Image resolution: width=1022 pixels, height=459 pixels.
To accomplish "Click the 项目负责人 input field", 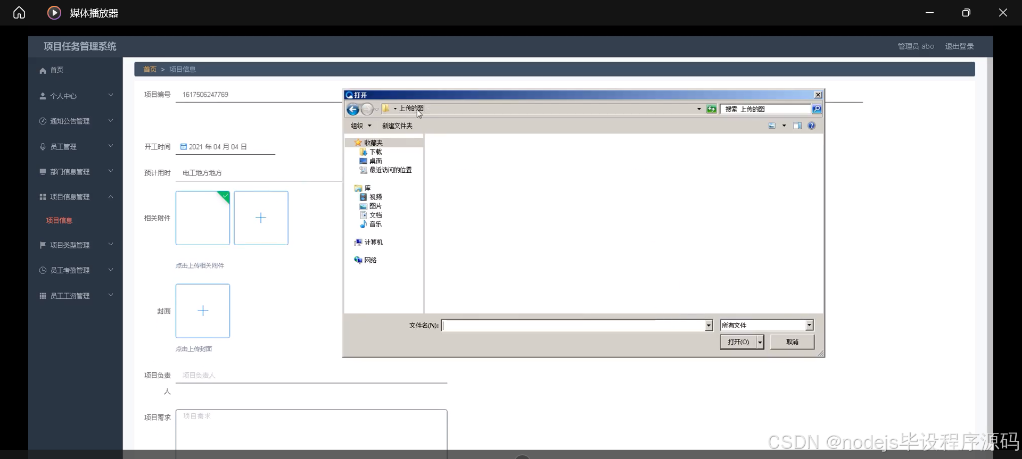I will click(311, 375).
